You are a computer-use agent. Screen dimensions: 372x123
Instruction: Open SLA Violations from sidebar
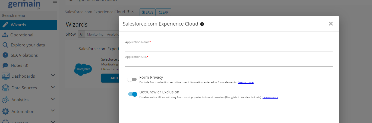24,55
